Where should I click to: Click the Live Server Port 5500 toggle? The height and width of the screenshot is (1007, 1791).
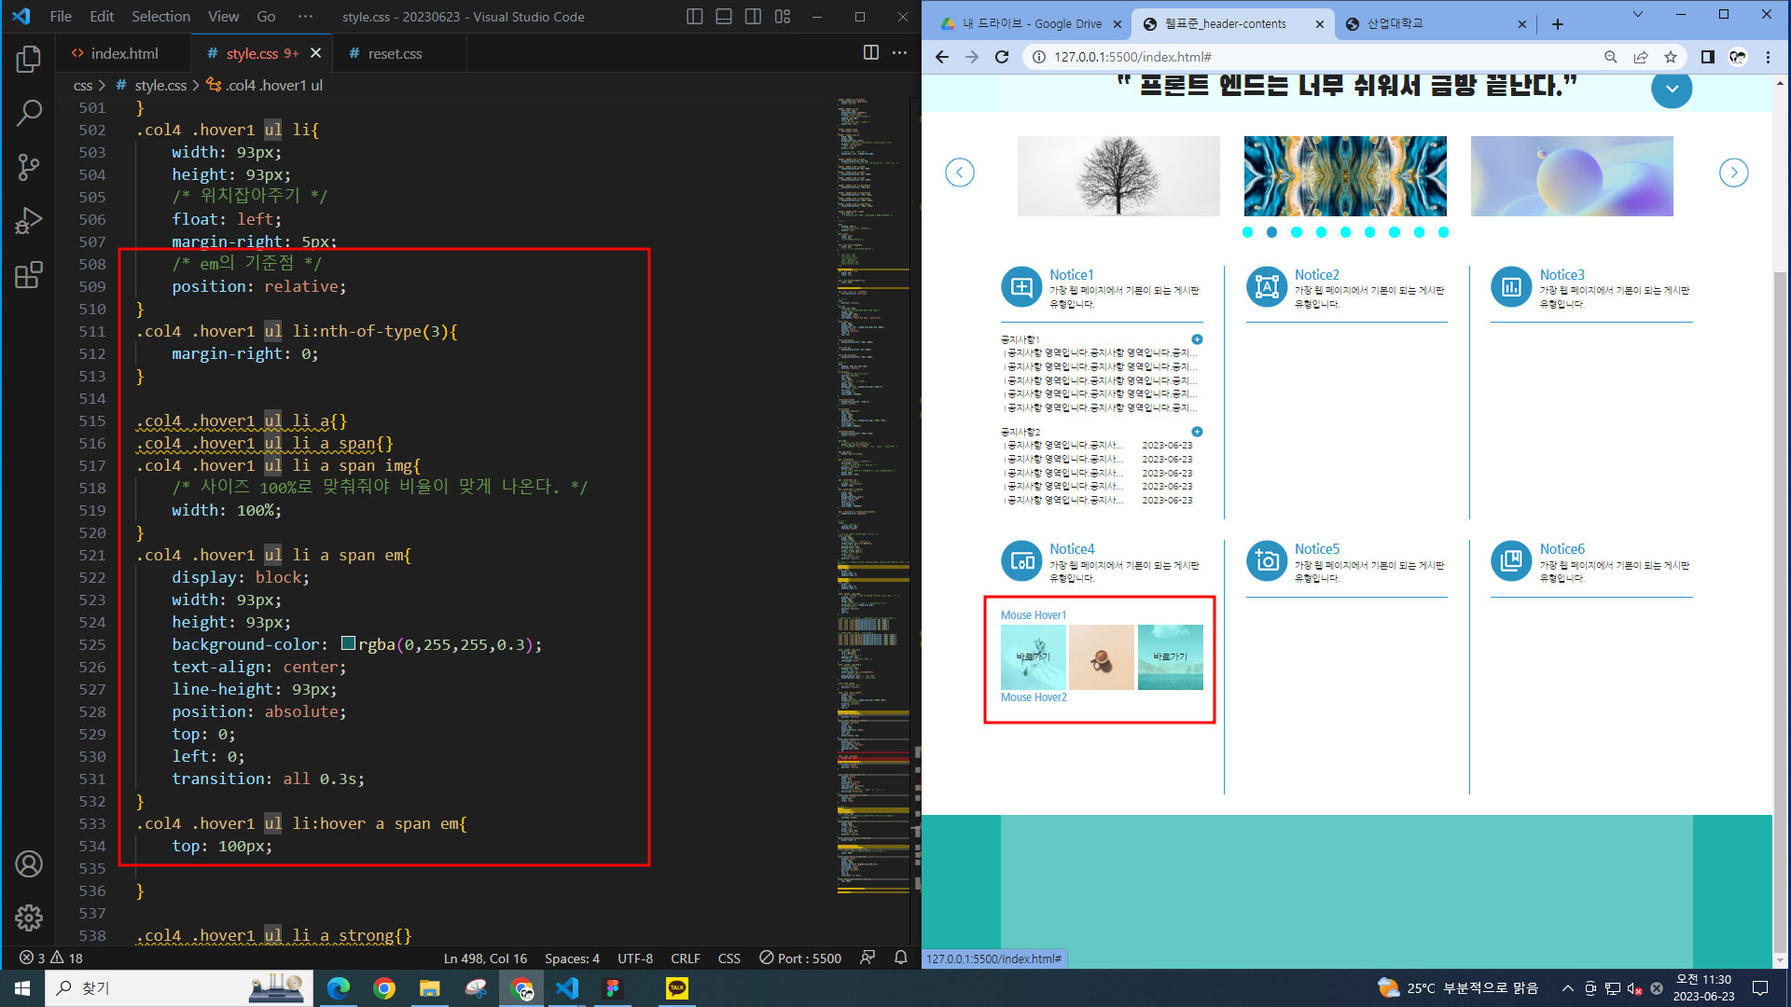(x=800, y=958)
